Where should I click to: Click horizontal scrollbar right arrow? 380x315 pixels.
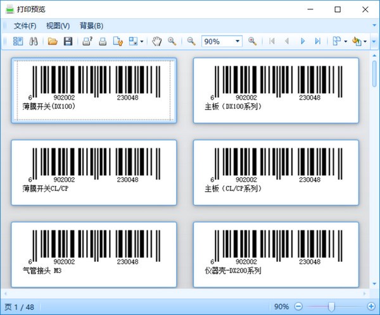pyautogui.click(x=364, y=293)
